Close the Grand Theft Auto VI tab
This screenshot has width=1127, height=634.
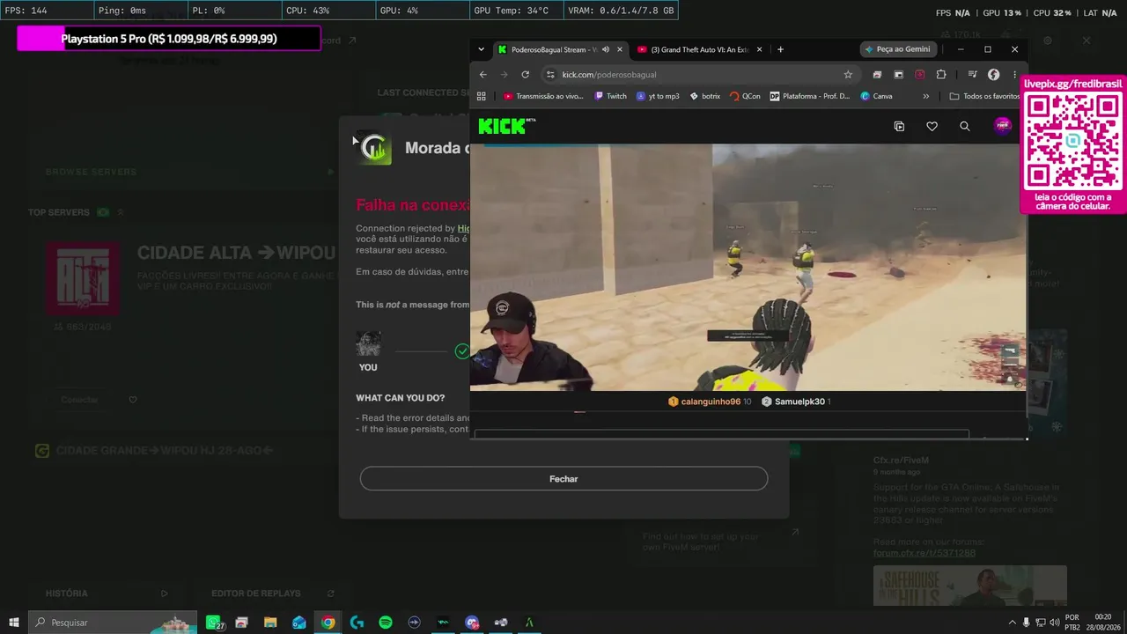pos(759,49)
